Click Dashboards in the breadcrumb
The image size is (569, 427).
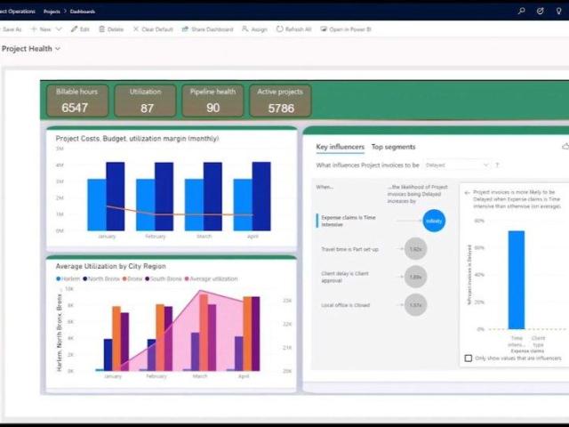[83, 12]
